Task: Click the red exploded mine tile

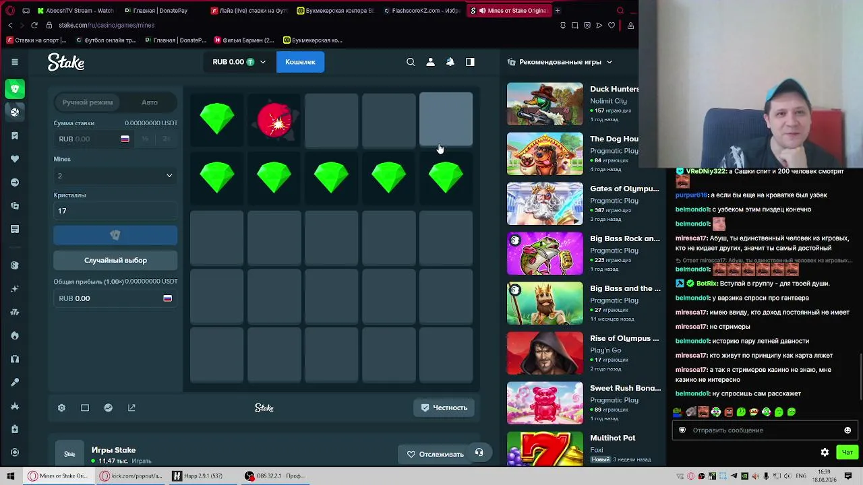Action: (x=274, y=120)
